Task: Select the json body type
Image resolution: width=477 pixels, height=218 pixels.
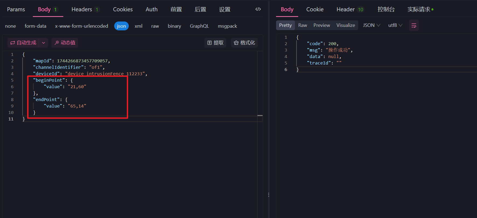Action: point(121,26)
